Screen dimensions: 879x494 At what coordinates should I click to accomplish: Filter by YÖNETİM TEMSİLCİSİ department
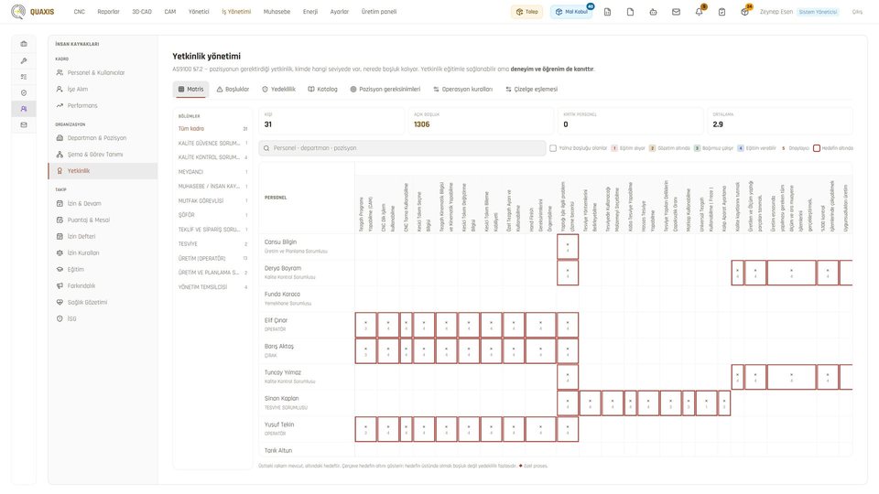click(212, 287)
